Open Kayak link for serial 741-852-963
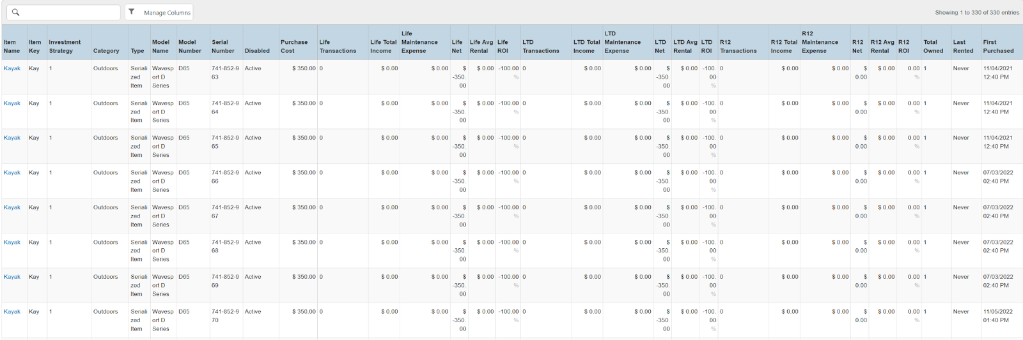 pos(12,68)
